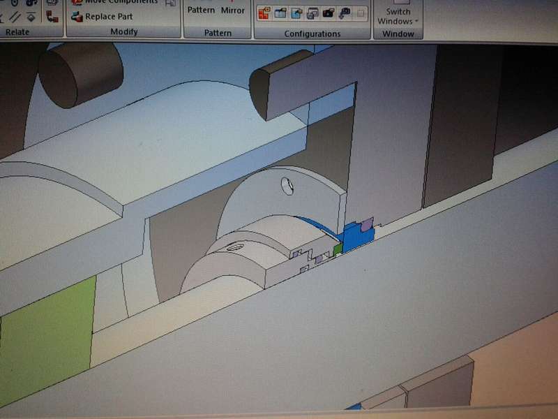Click the Window group label
The image size is (558, 419).
point(398,34)
